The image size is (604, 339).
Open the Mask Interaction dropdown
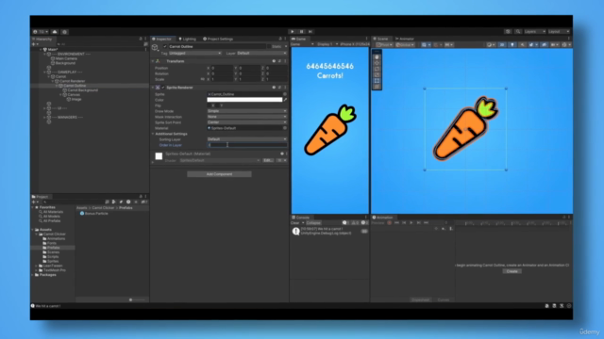click(x=247, y=117)
